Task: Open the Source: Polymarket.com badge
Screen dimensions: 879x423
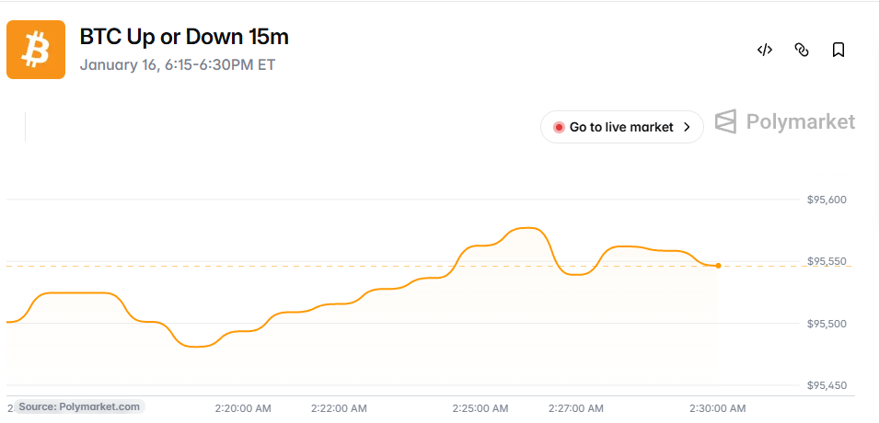Action: 79,406
